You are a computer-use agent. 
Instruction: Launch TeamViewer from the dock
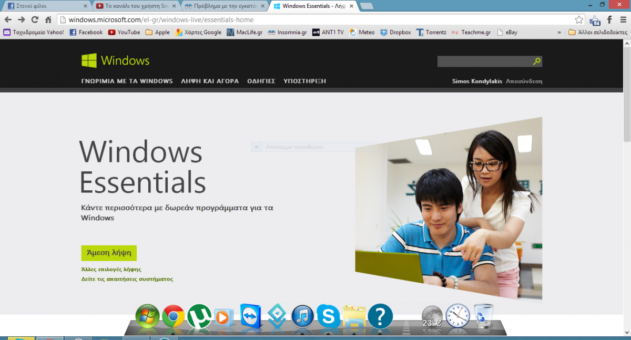coord(251,316)
